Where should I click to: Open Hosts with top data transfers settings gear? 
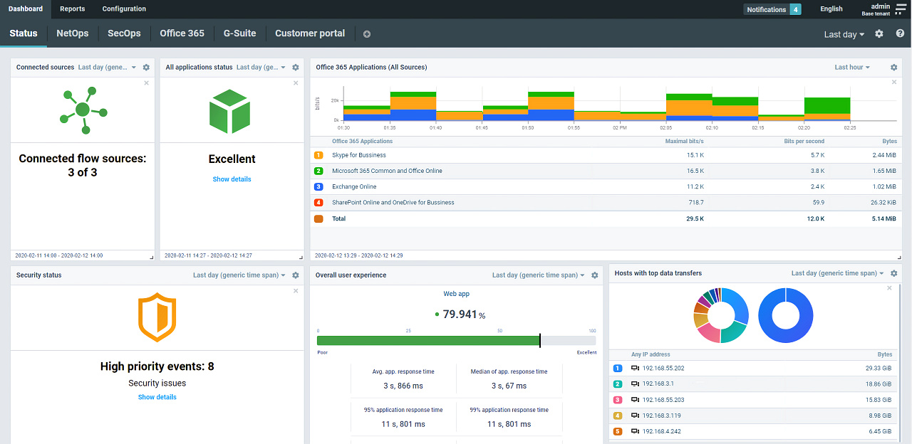coord(894,273)
